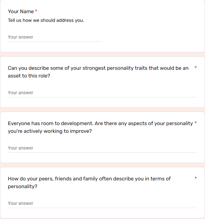Click the Your Name answer field
The image size is (205, 219).
[55, 37]
